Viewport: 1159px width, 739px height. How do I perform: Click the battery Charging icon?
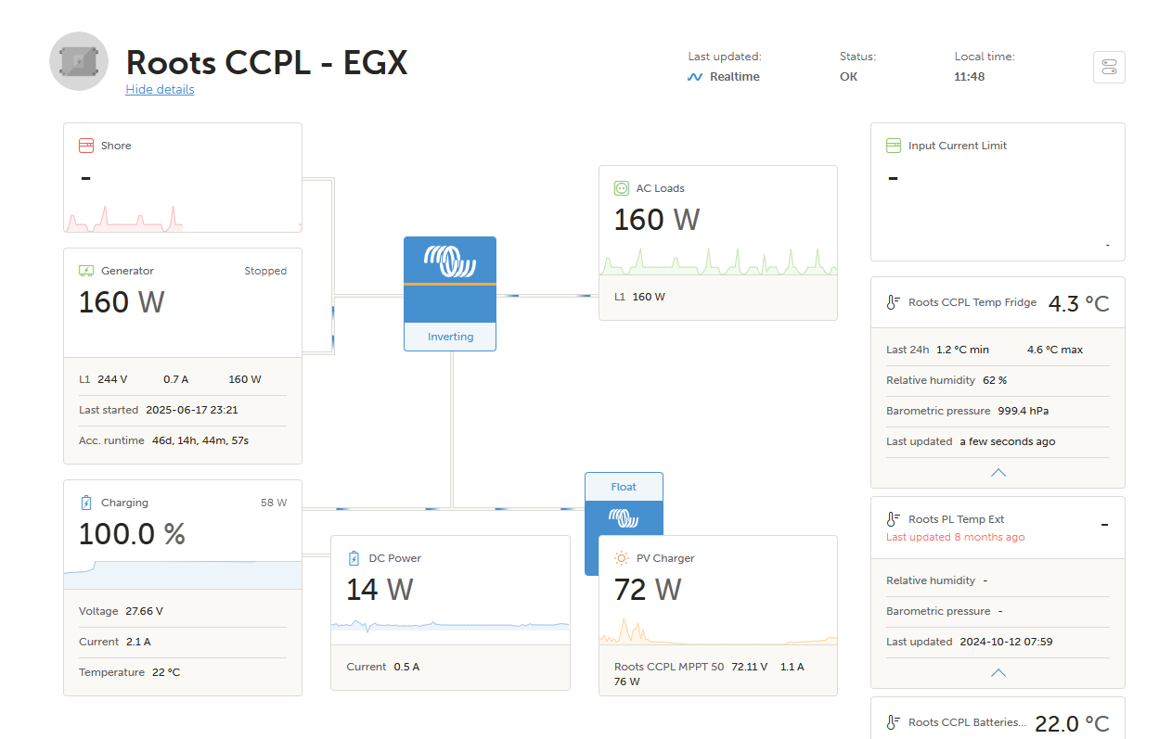click(x=86, y=503)
